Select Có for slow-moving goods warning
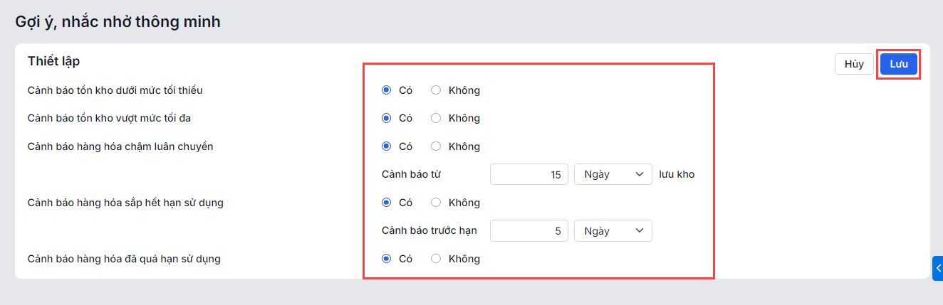Screen dimensions: 943x305 click(x=387, y=146)
